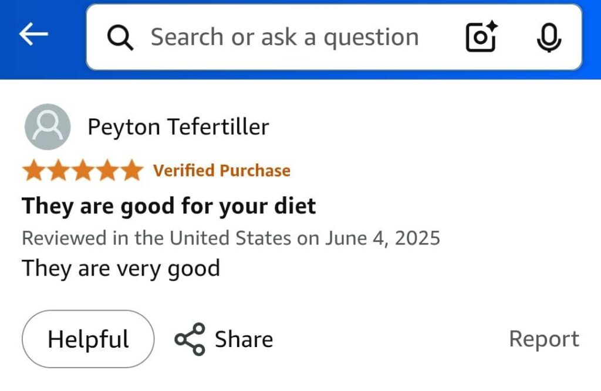The width and height of the screenshot is (601, 391).
Task: Open the camera visual search icon
Action: pyautogui.click(x=481, y=37)
